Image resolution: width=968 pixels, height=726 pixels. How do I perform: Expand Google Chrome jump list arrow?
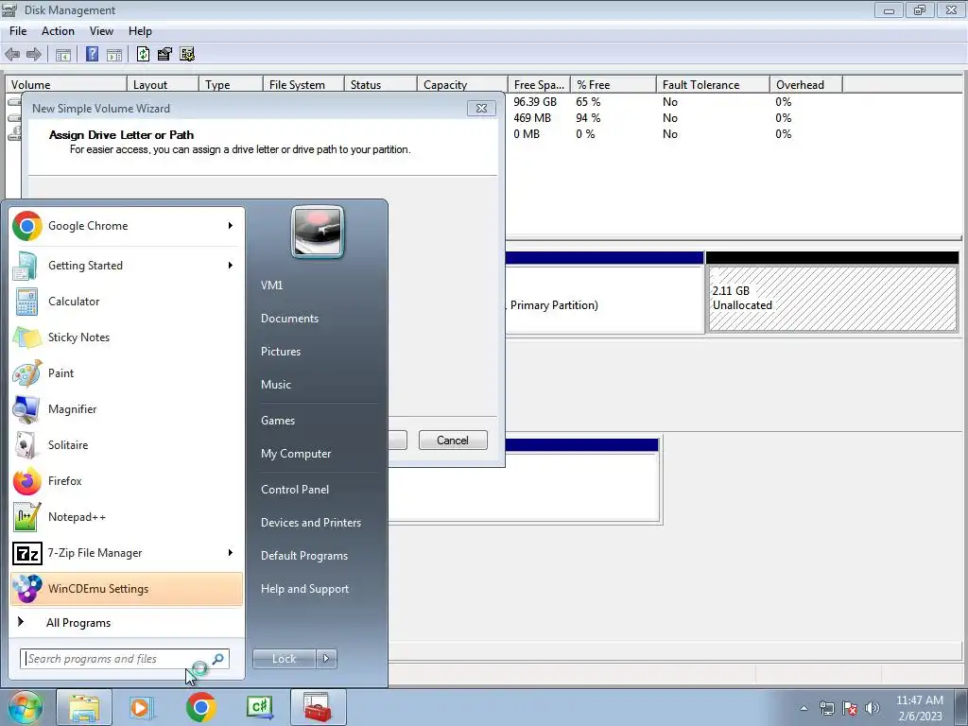coord(231,226)
